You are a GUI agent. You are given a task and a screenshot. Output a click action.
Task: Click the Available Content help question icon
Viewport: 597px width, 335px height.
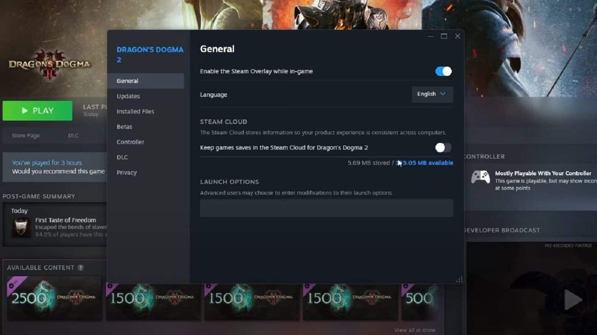80,267
